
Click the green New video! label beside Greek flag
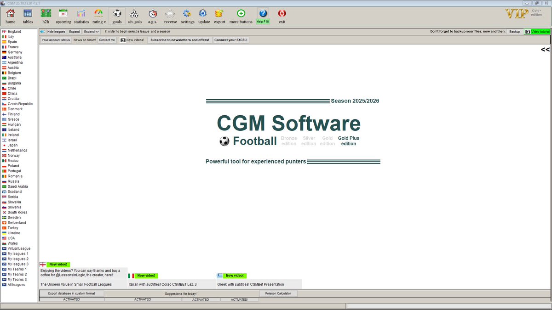[235, 276]
